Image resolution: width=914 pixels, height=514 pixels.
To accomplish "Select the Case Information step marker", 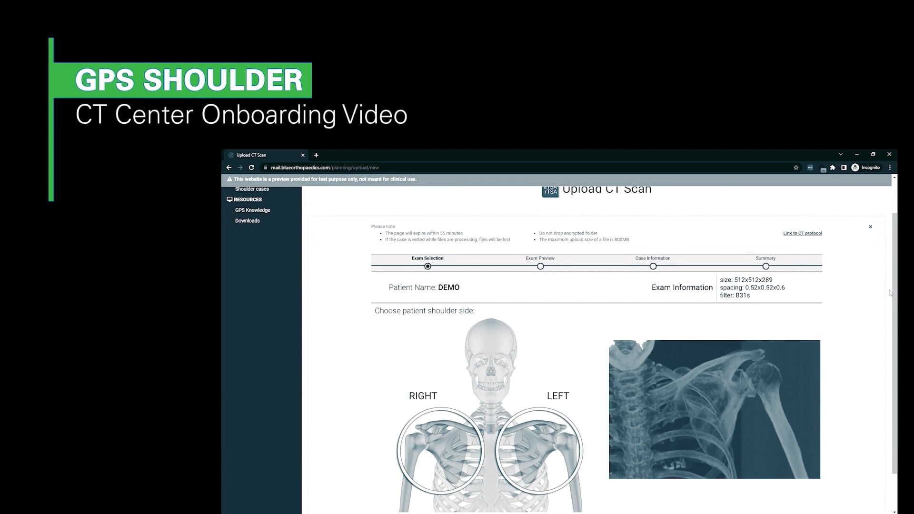I will click(653, 267).
